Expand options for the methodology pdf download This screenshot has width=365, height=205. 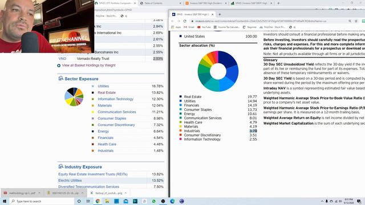click(39, 193)
